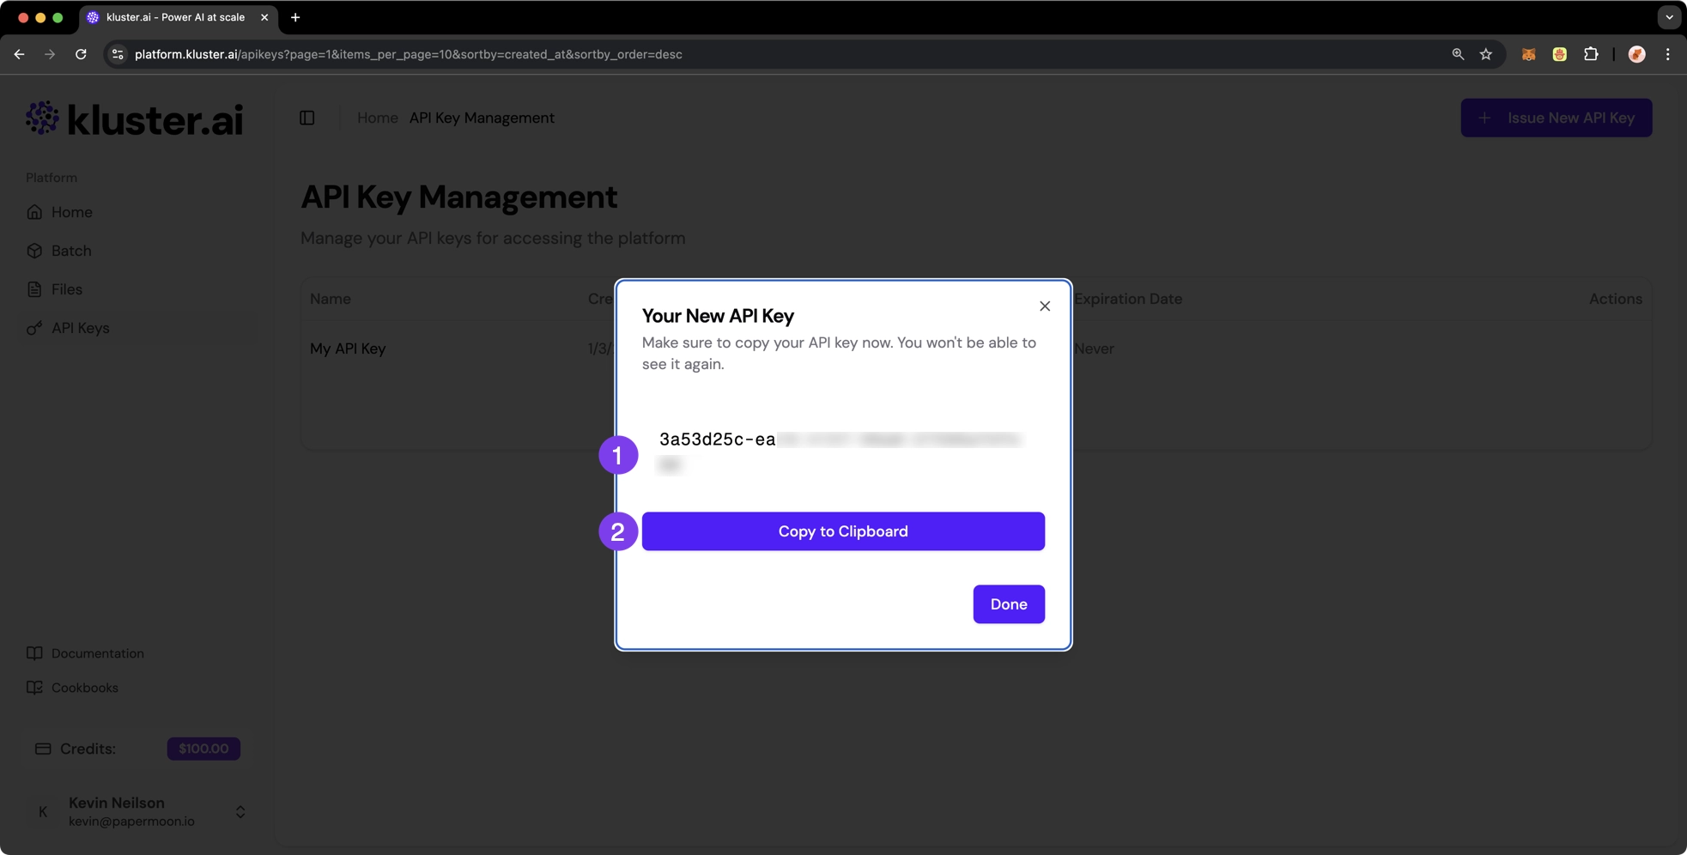This screenshot has width=1687, height=855.
Task: Click the displayed API key text
Action: (x=841, y=452)
